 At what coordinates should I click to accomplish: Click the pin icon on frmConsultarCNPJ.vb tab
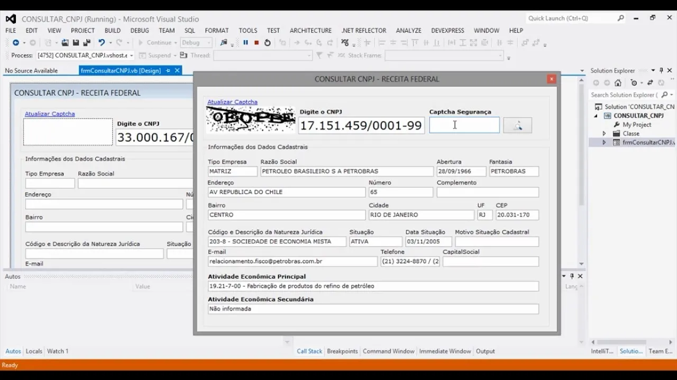(168, 70)
